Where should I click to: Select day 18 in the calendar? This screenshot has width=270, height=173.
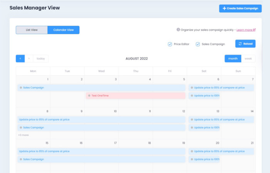click(x=150, y=143)
